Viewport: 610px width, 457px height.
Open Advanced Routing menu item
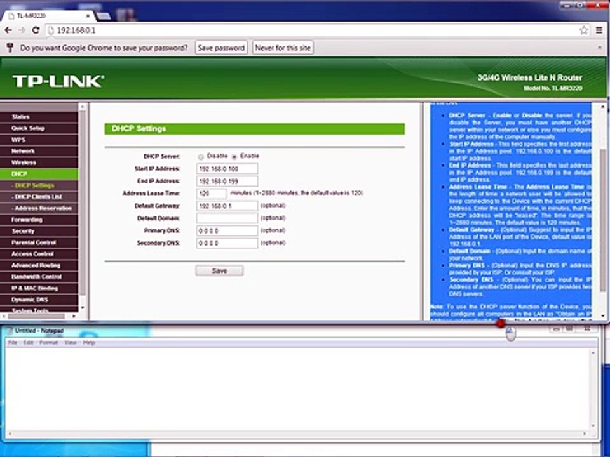39,265
